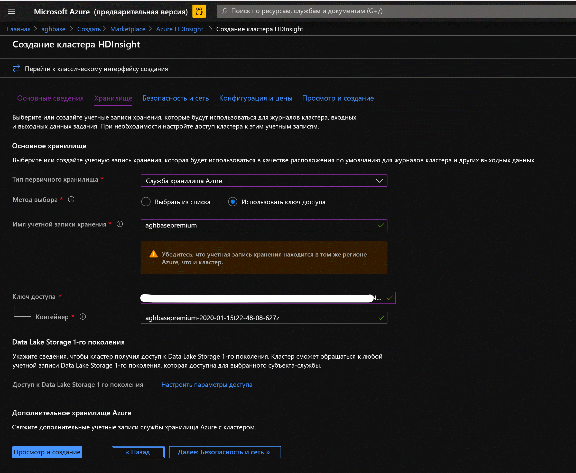
Task: Open the Конфигурация и цены tab
Action: 256,98
